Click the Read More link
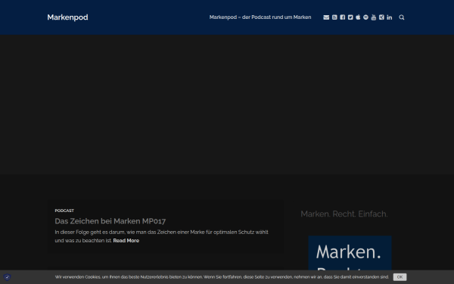The height and width of the screenshot is (284, 454). point(126,241)
